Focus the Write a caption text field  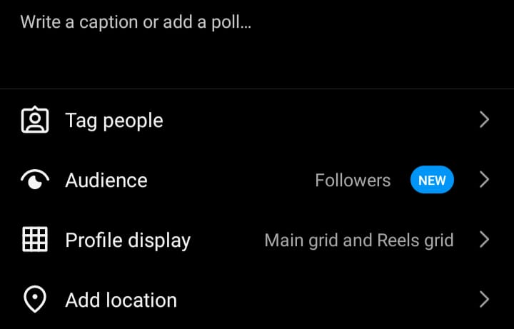click(257, 44)
